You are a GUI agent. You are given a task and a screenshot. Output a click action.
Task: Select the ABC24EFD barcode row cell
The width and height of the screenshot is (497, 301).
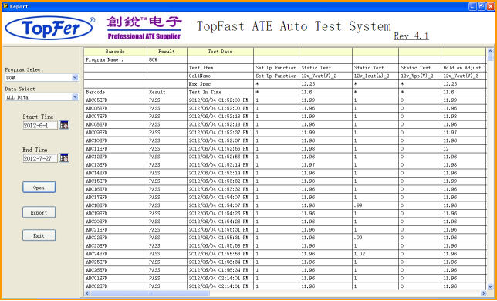(115, 254)
